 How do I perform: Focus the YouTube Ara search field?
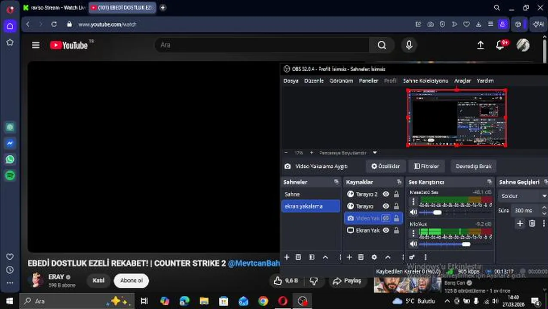point(262,45)
